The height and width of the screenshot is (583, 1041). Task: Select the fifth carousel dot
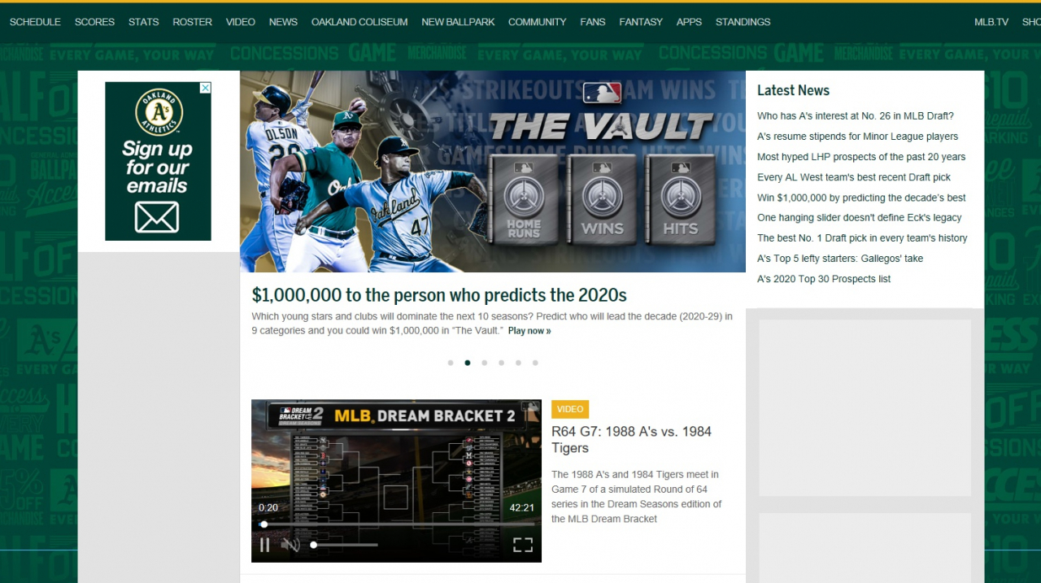tap(518, 363)
